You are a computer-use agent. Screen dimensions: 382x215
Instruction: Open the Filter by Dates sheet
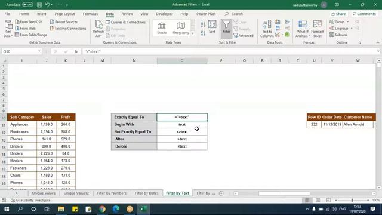click(146, 193)
